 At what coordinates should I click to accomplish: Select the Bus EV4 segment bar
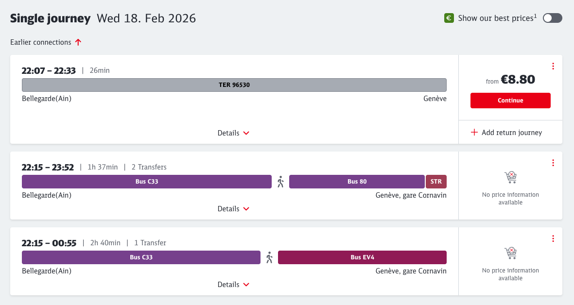click(x=362, y=257)
